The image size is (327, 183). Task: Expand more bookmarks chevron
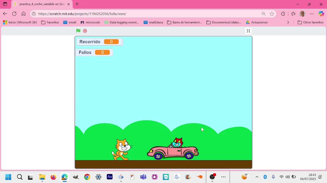(288, 22)
